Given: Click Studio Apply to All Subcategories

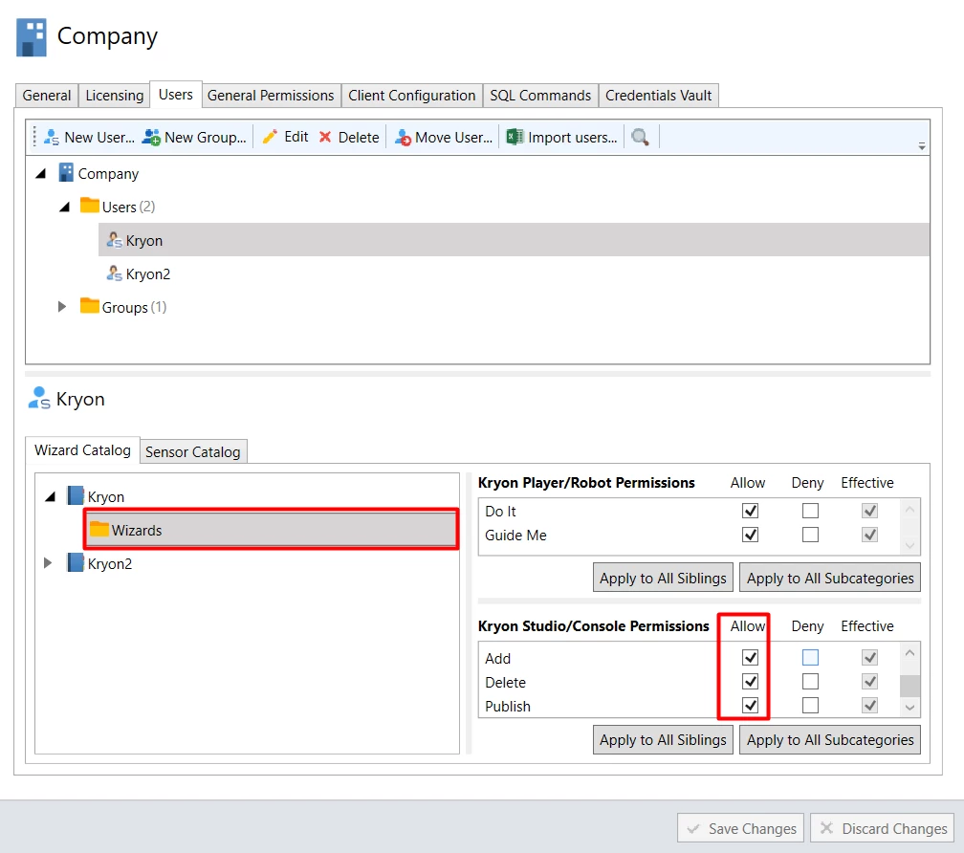Looking at the screenshot, I should coord(830,739).
